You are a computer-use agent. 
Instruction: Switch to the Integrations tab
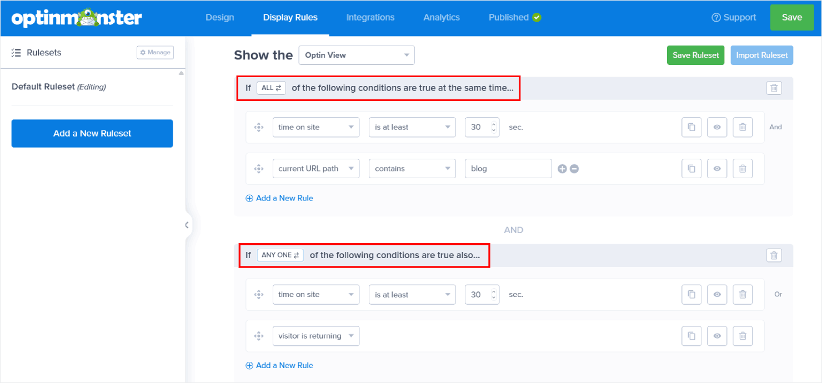370,17
